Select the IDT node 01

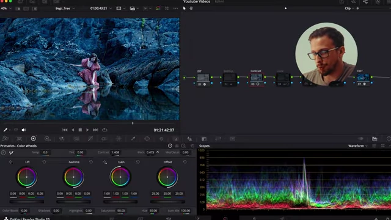(x=203, y=78)
